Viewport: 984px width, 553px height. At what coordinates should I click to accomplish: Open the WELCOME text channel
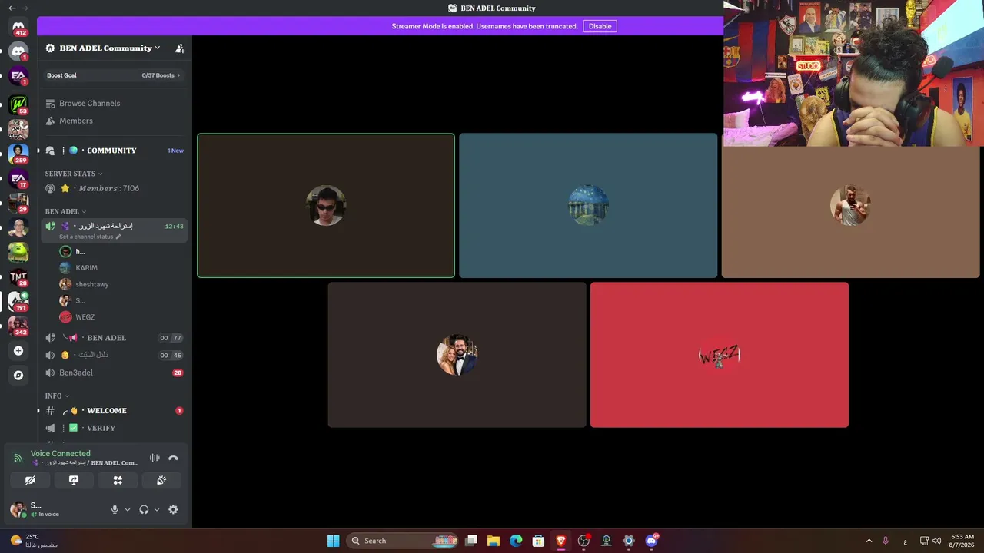pyautogui.click(x=114, y=411)
